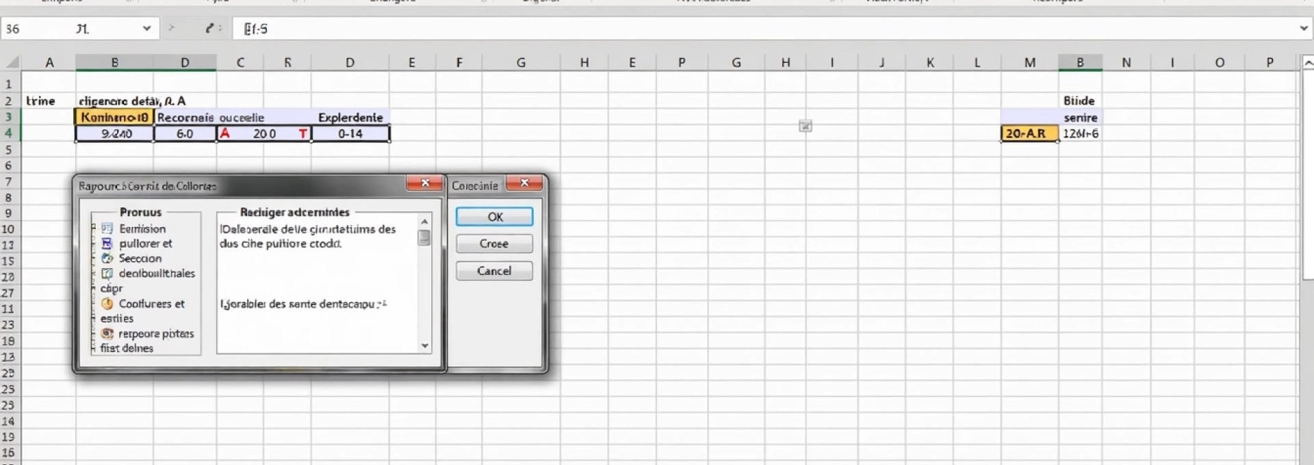Select the cligenere detäl cell

coord(132,101)
